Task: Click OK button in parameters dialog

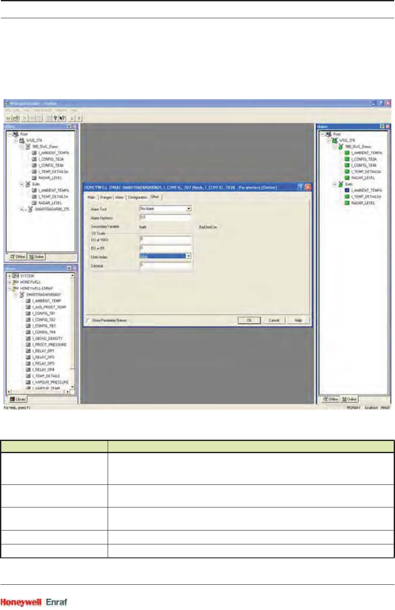Action: 249,320
